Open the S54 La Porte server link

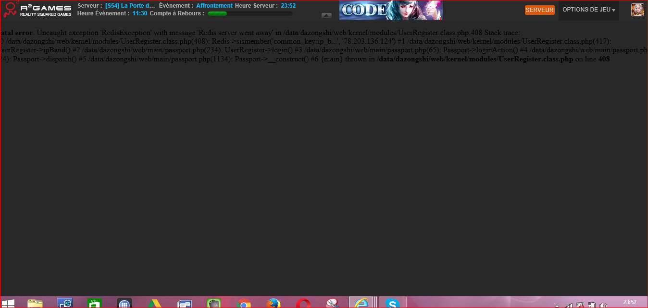coord(130,6)
